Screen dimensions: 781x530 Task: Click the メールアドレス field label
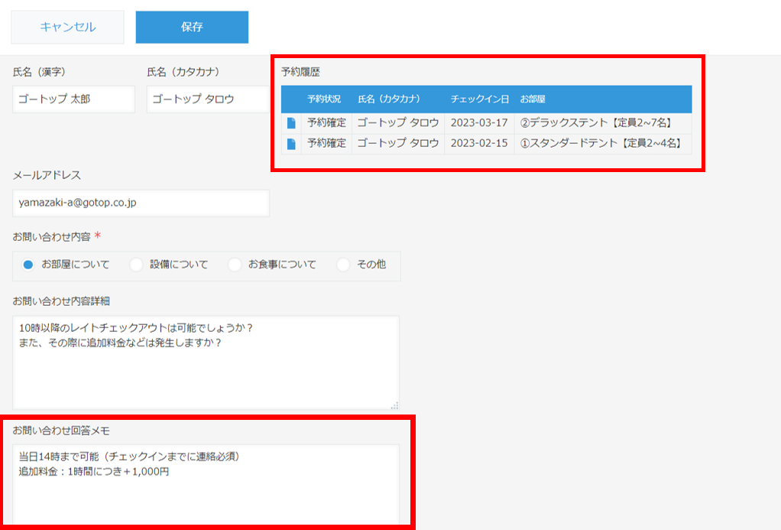(47, 175)
